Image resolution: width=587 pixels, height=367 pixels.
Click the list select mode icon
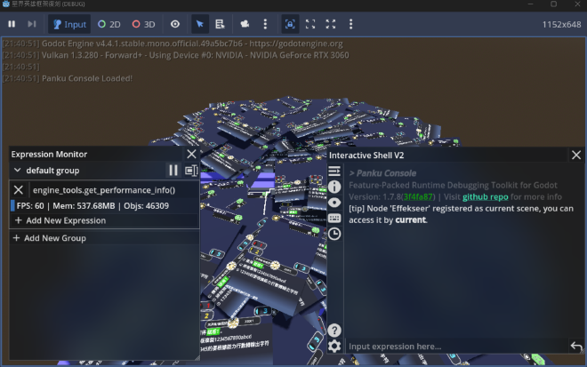click(x=221, y=24)
